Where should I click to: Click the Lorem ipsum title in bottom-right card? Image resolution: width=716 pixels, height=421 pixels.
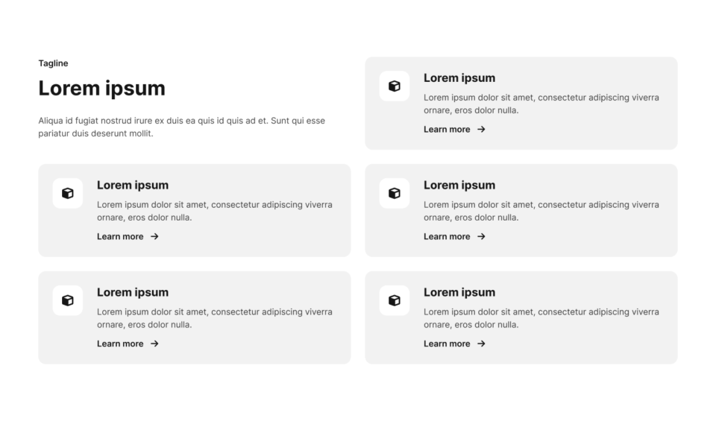coord(459,292)
